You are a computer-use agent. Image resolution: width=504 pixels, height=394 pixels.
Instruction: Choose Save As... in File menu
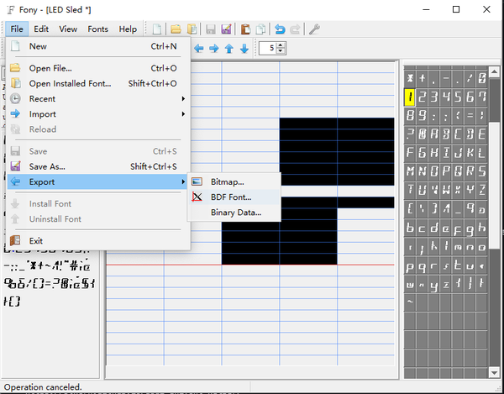[98, 166]
